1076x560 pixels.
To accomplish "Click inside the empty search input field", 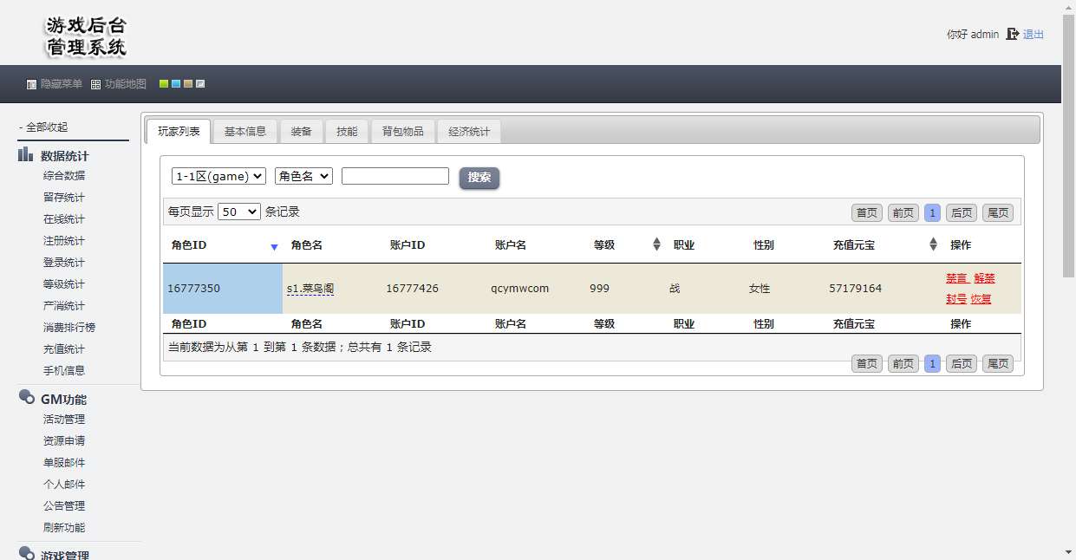I will [x=395, y=176].
